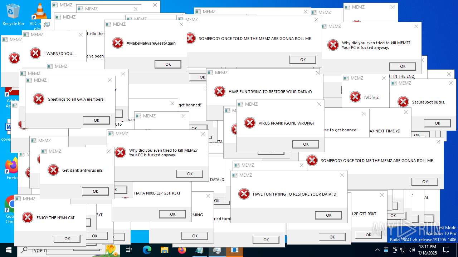Open the clock showing 12:11 PM

tap(428, 250)
